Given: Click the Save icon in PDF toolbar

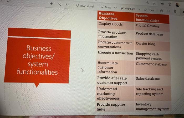Looking at the screenshot, I should [168, 11].
